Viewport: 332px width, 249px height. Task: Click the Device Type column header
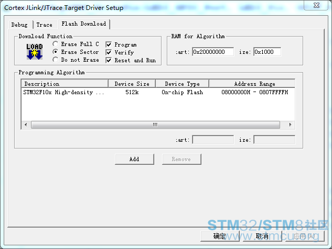pyautogui.click(x=183, y=84)
